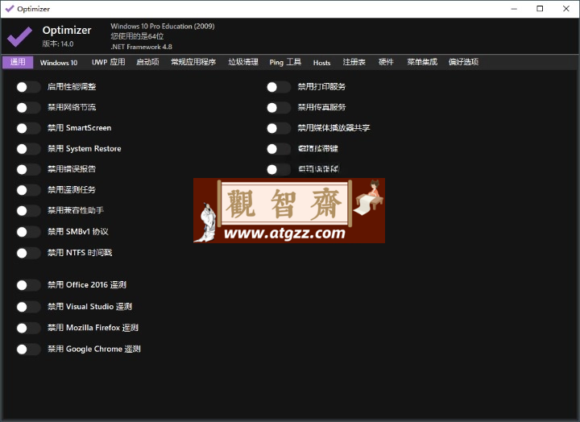
Task: Enable 禁用错误报告 toggle
Action: (28, 169)
